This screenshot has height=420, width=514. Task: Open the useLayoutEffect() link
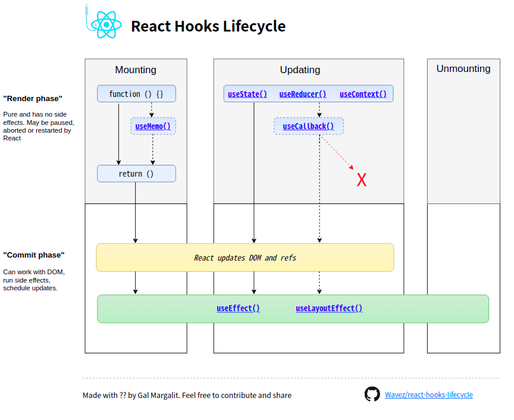tap(329, 308)
